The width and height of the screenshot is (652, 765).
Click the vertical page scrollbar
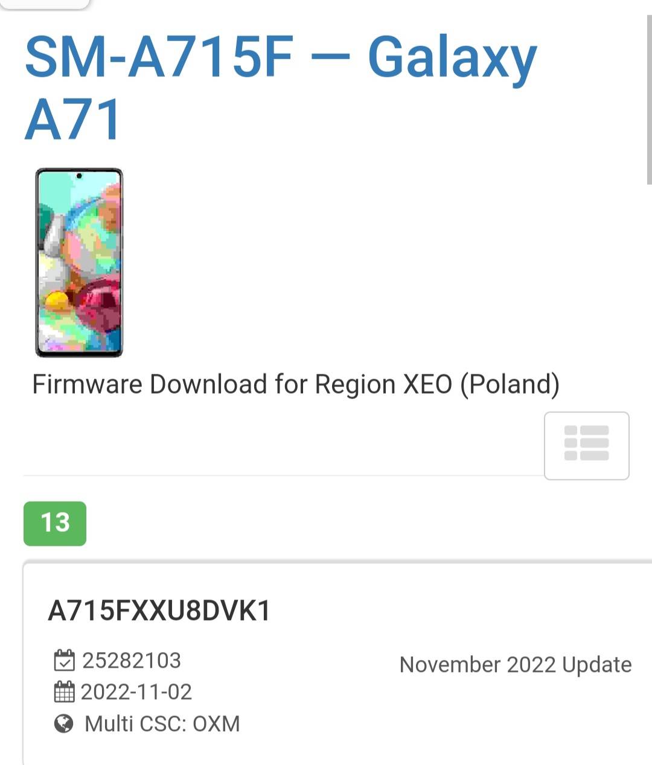click(x=649, y=100)
